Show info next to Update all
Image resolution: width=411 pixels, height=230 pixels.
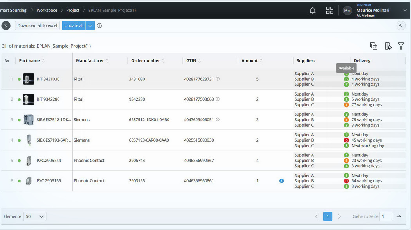click(x=99, y=26)
